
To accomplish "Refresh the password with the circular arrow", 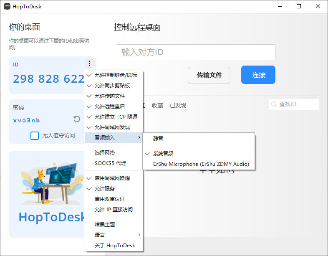I will tap(76, 119).
